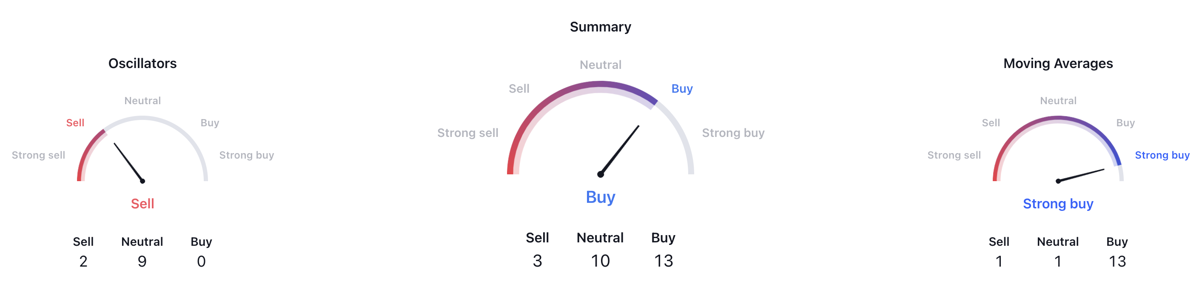Click the Moving Averages gauge needle

tap(1081, 175)
